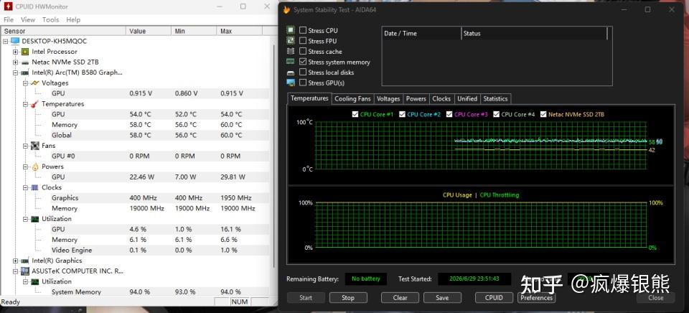689x313 pixels.
Task: Collapse the Temperatures group
Action: (26, 104)
